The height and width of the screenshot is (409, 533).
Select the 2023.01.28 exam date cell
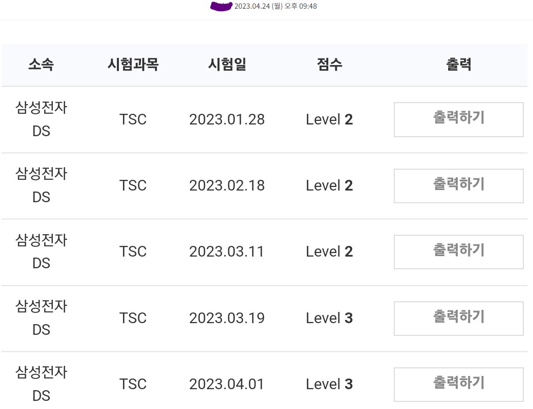[227, 119]
